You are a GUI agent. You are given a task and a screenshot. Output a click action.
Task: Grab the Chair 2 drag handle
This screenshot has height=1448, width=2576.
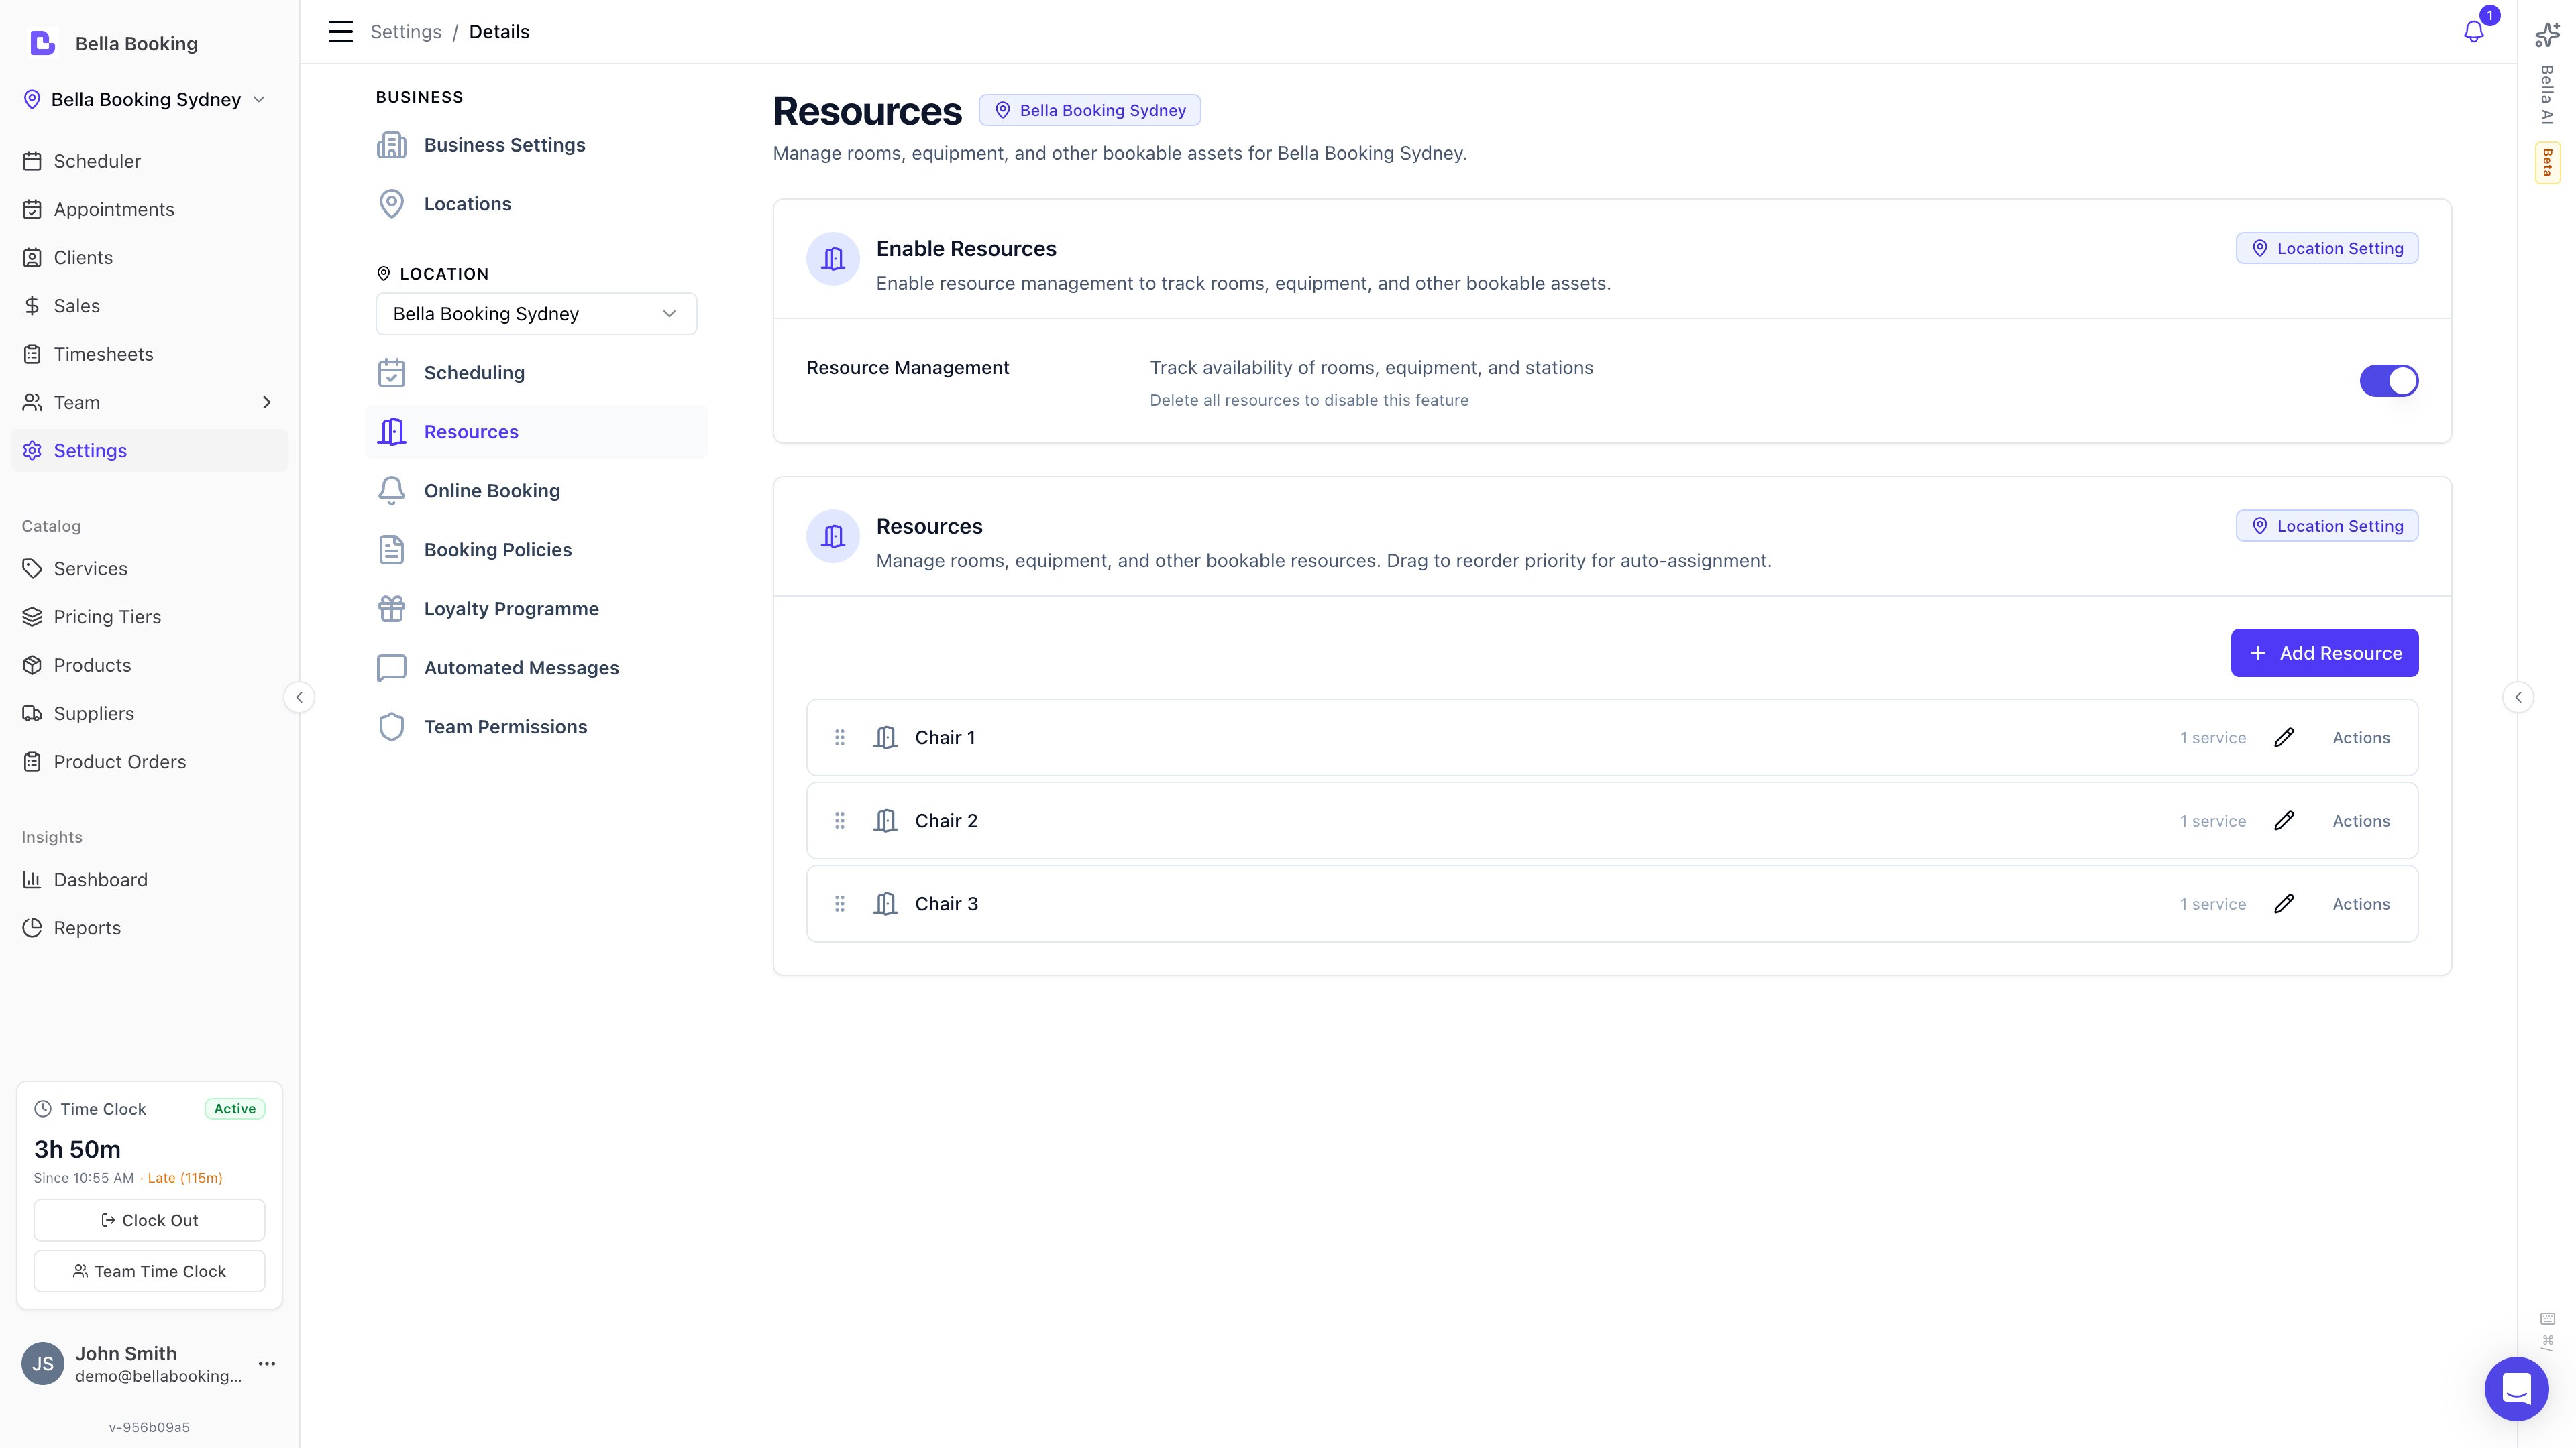840,821
